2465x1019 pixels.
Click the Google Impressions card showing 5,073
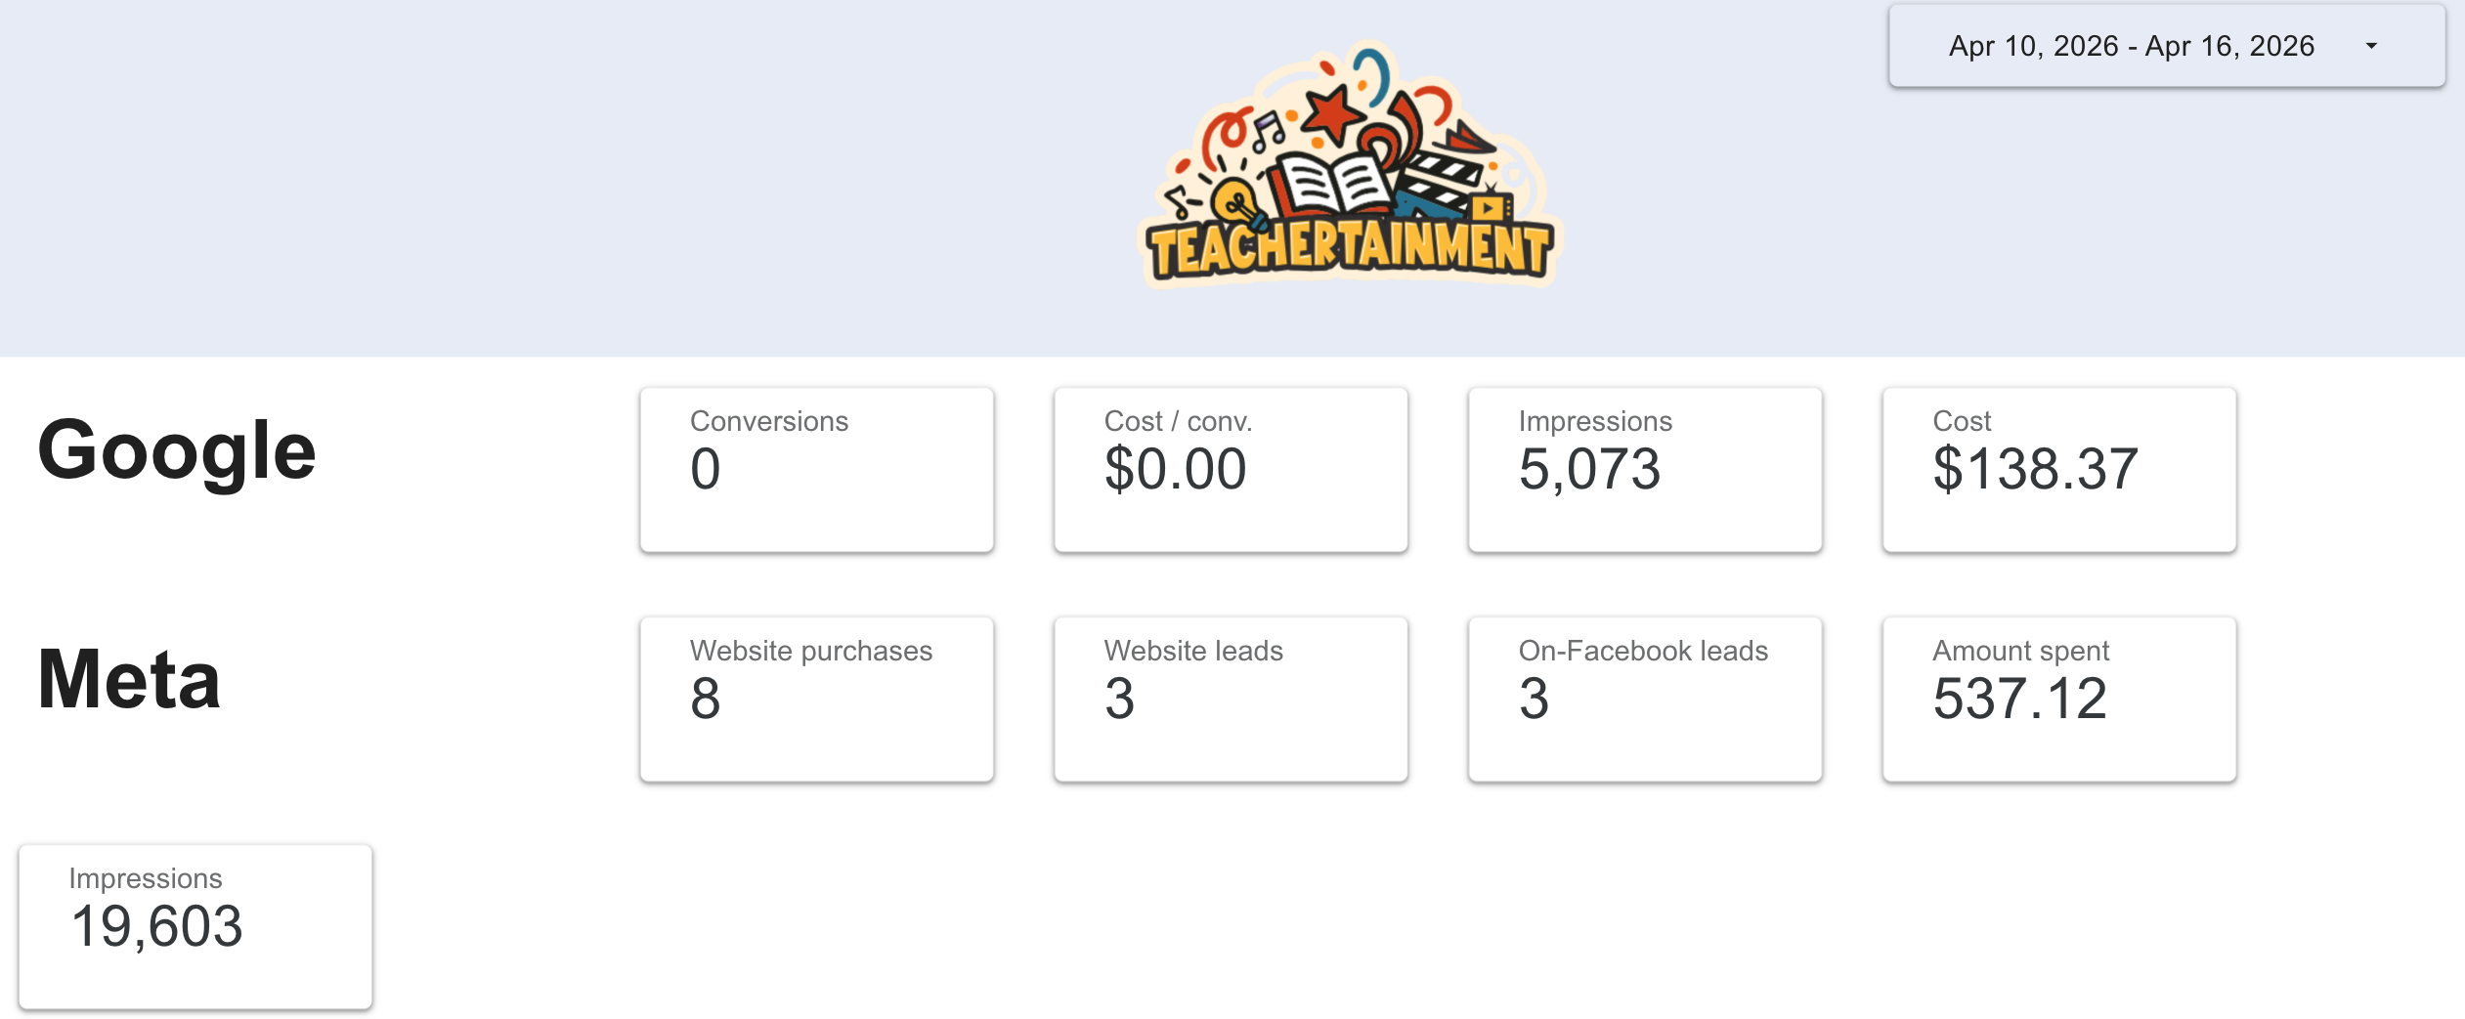(1646, 469)
